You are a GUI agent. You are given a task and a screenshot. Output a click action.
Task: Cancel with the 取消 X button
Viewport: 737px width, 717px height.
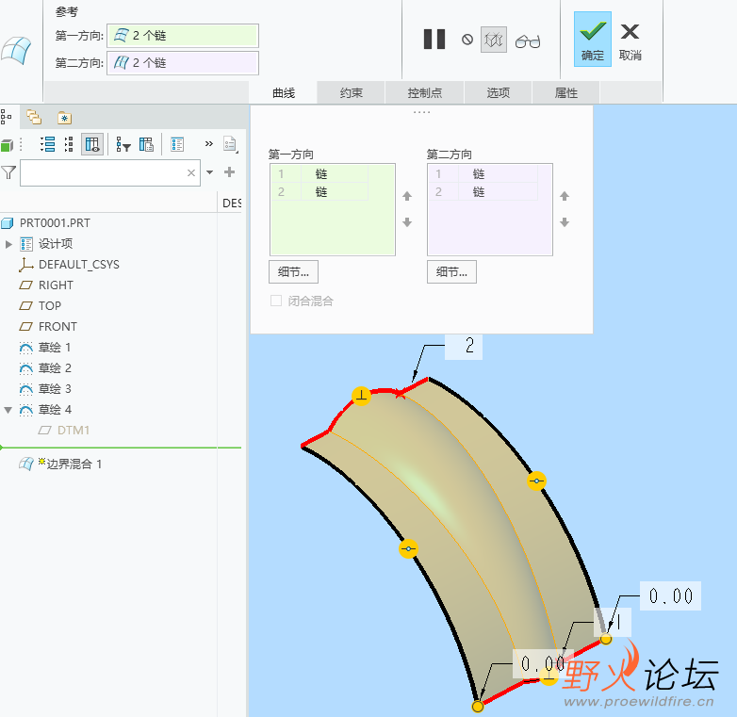(630, 42)
